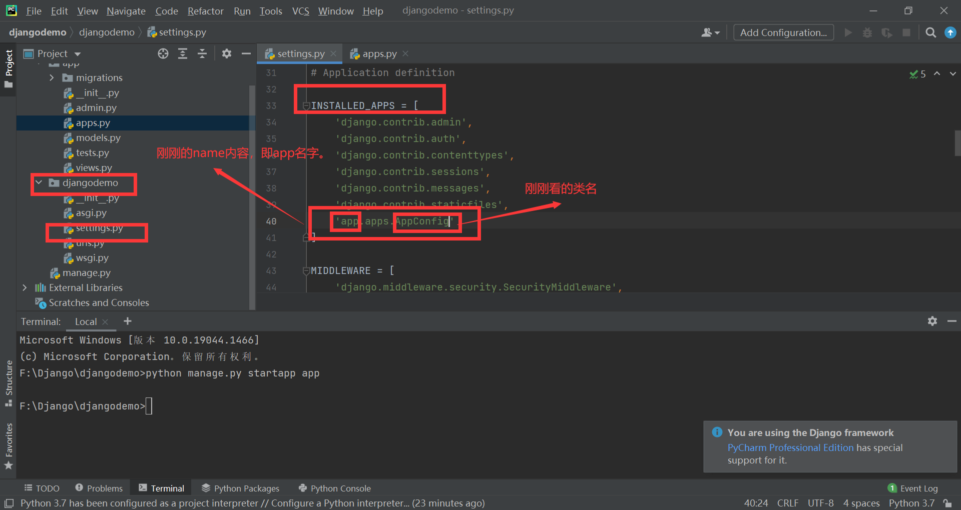Switch to apps.py editor tab

coord(379,53)
